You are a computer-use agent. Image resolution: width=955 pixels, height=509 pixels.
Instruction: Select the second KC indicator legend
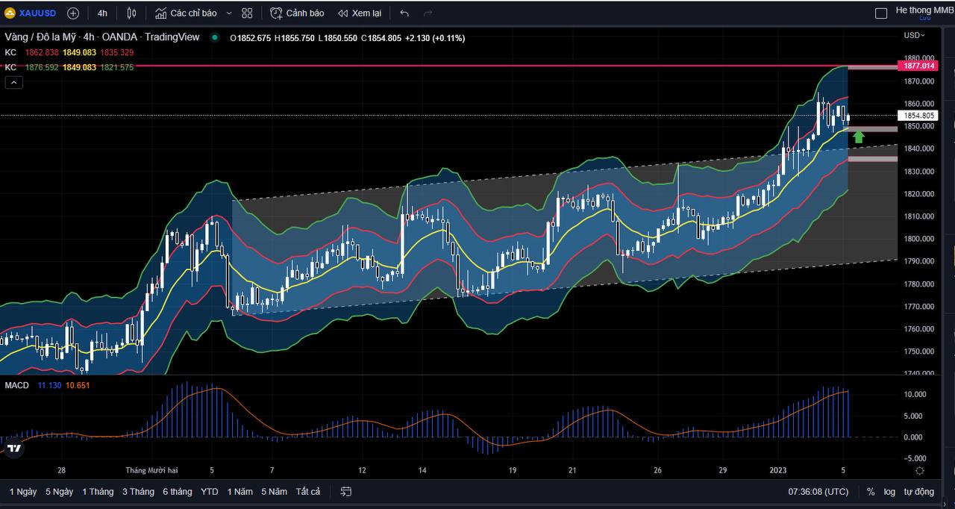click(10, 67)
